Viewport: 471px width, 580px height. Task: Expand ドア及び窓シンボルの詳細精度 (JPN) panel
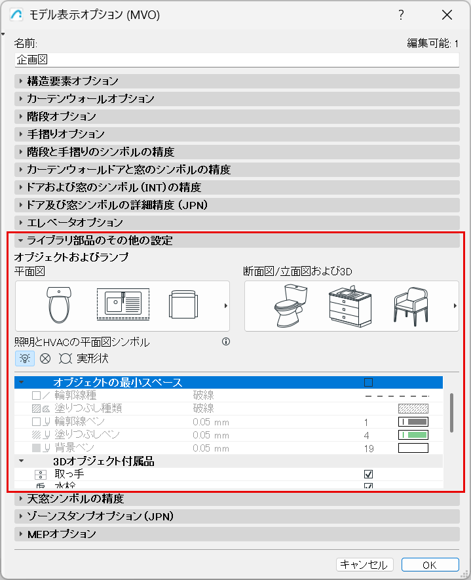click(x=237, y=205)
